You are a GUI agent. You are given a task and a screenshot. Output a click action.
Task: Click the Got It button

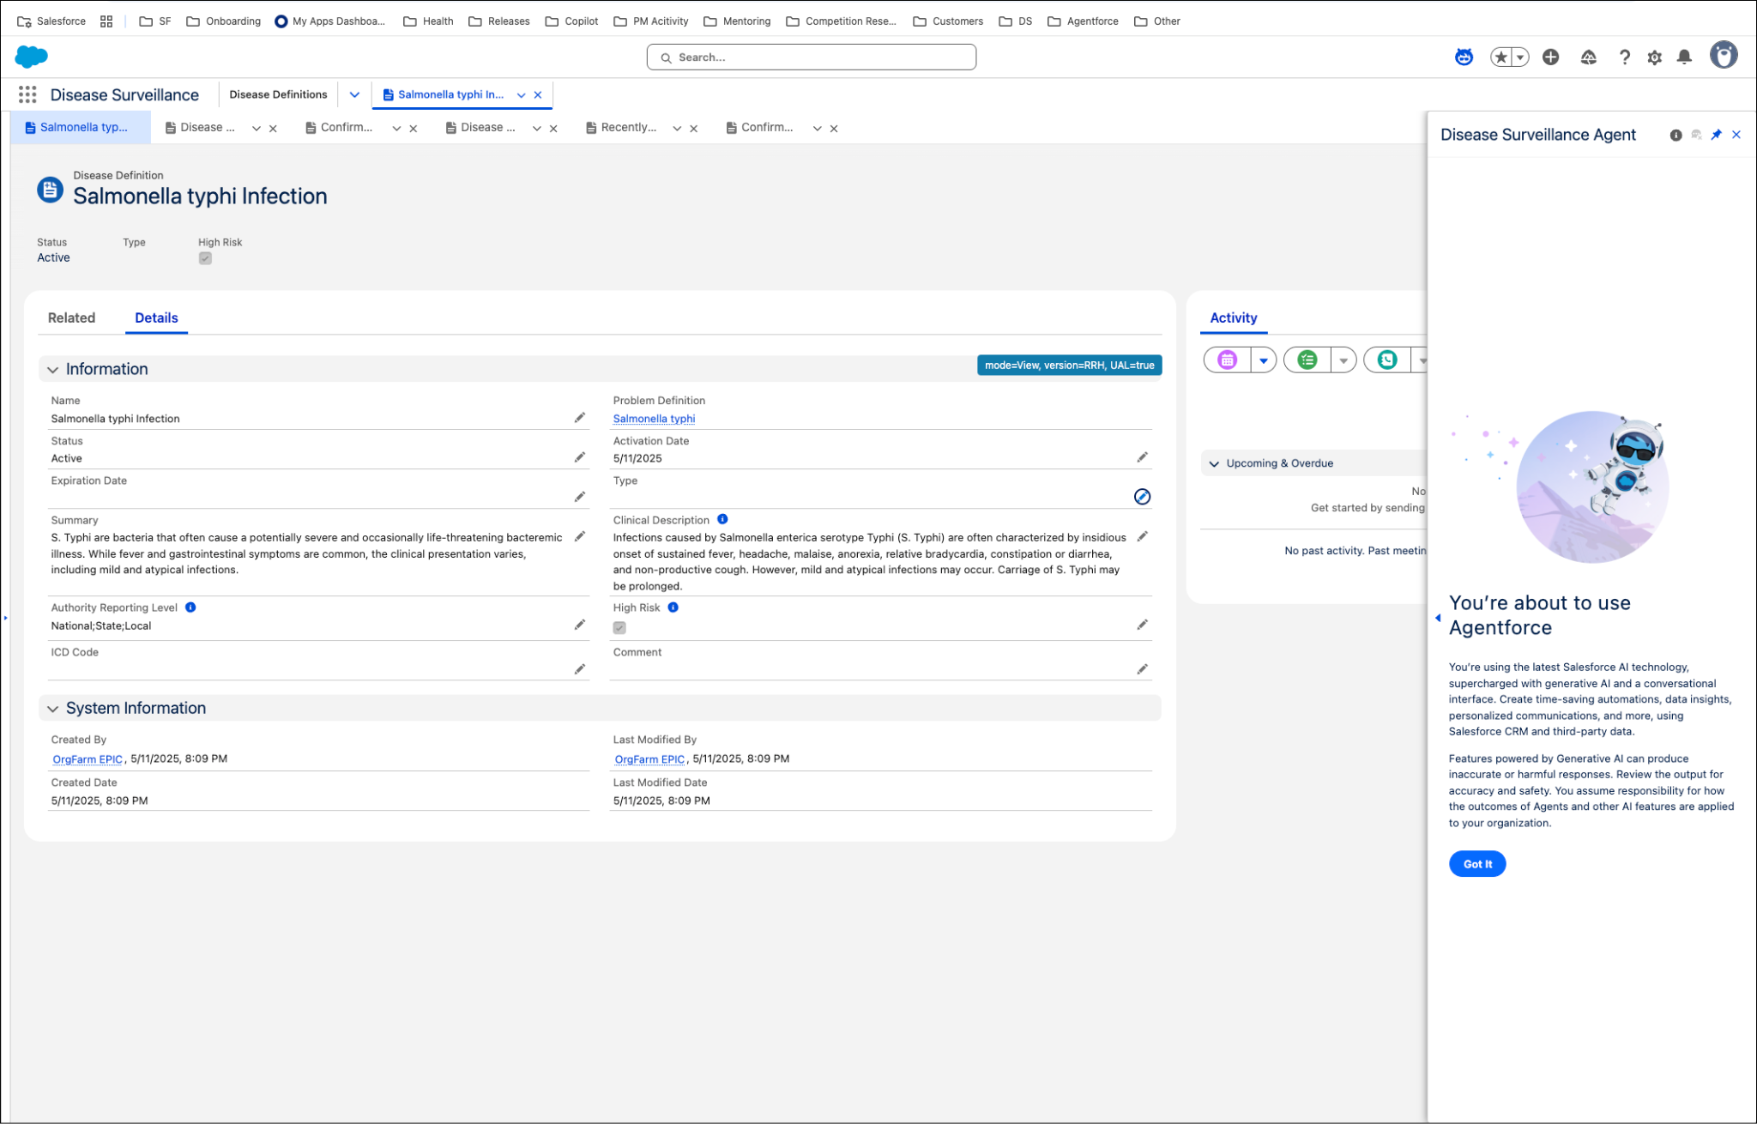click(1477, 864)
